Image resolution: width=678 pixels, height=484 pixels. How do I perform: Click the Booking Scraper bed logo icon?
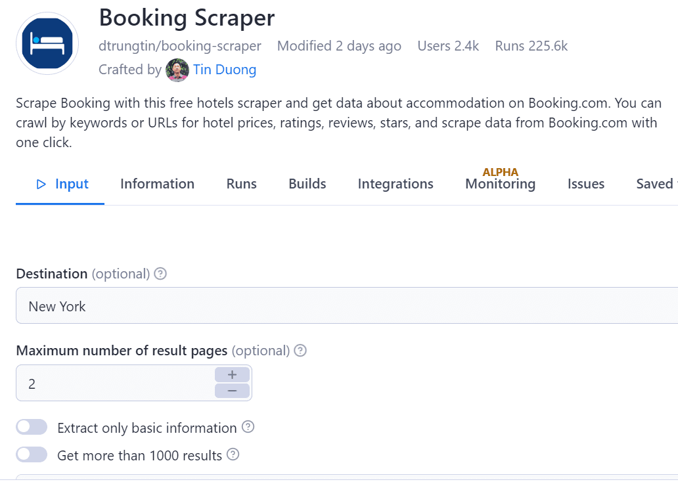click(x=47, y=43)
